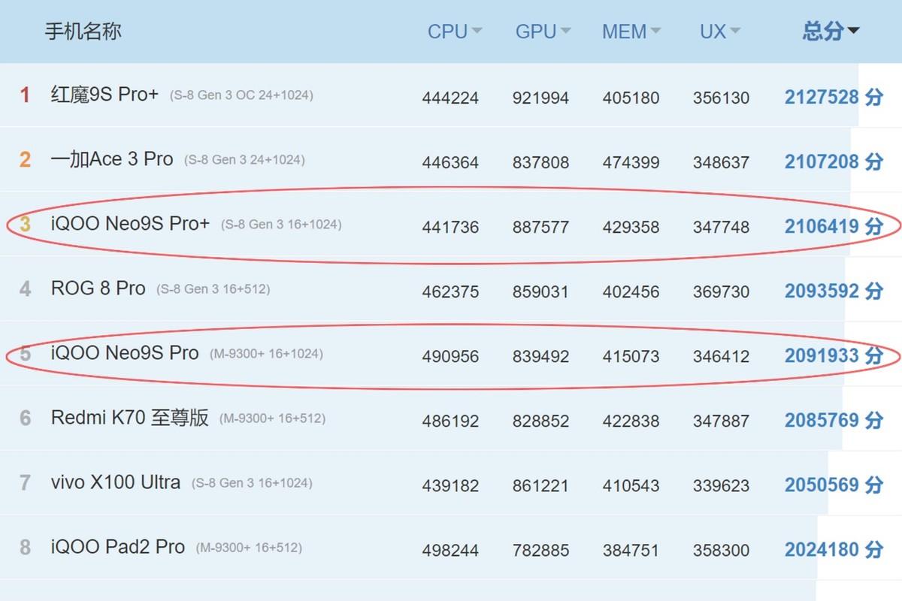Select the iQOO Neo9S Pro+ phone name
This screenshot has height=601, width=902.
(130, 224)
